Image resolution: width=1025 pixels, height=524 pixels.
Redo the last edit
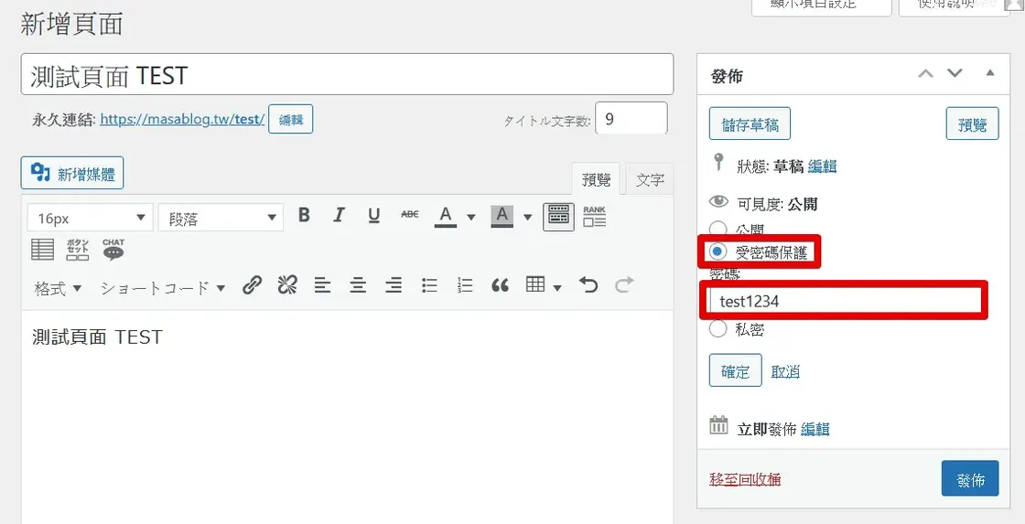(624, 285)
